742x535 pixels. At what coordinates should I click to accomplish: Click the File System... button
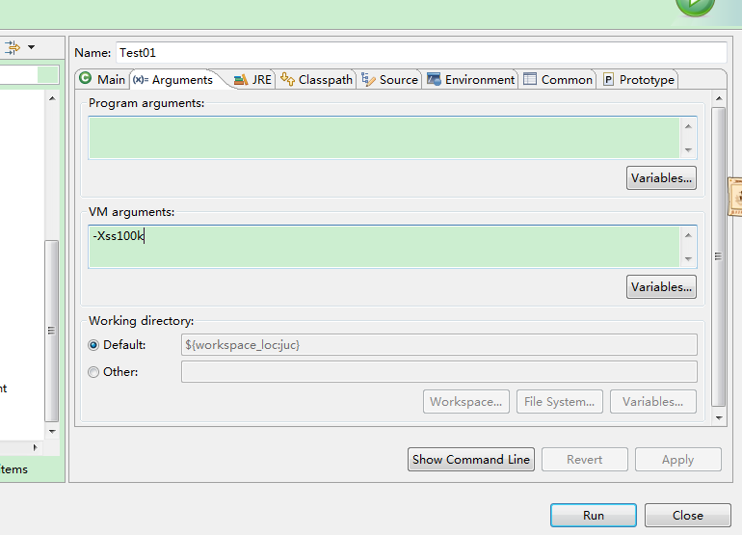559,401
